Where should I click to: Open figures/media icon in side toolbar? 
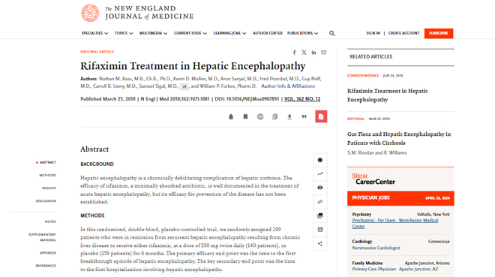[x=320, y=215]
